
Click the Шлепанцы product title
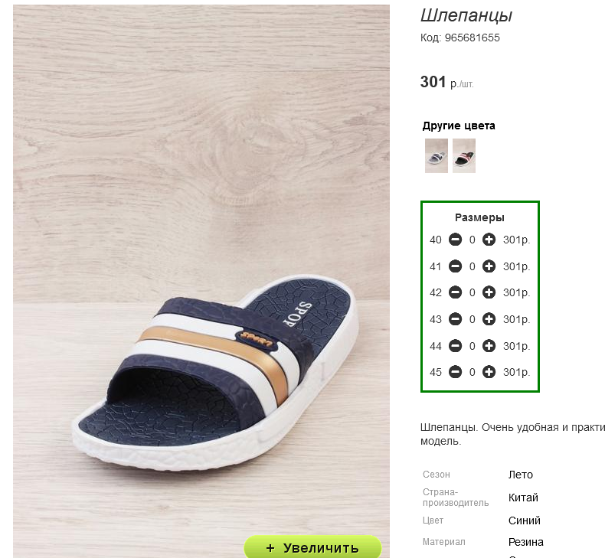point(466,15)
